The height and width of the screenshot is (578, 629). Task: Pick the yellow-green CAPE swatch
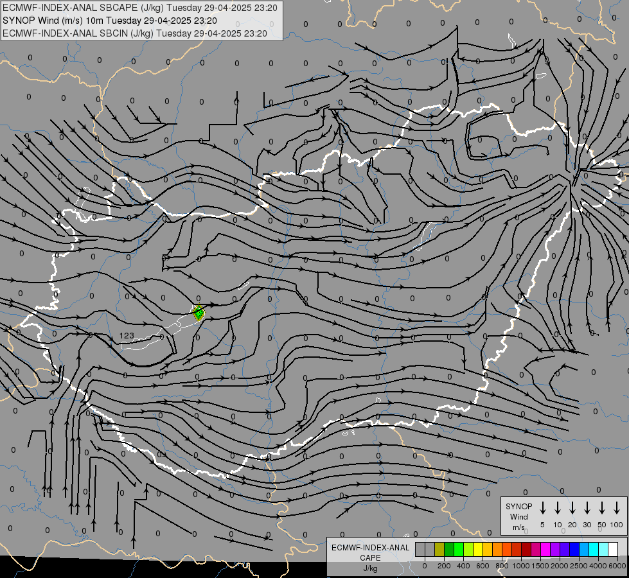468,549
